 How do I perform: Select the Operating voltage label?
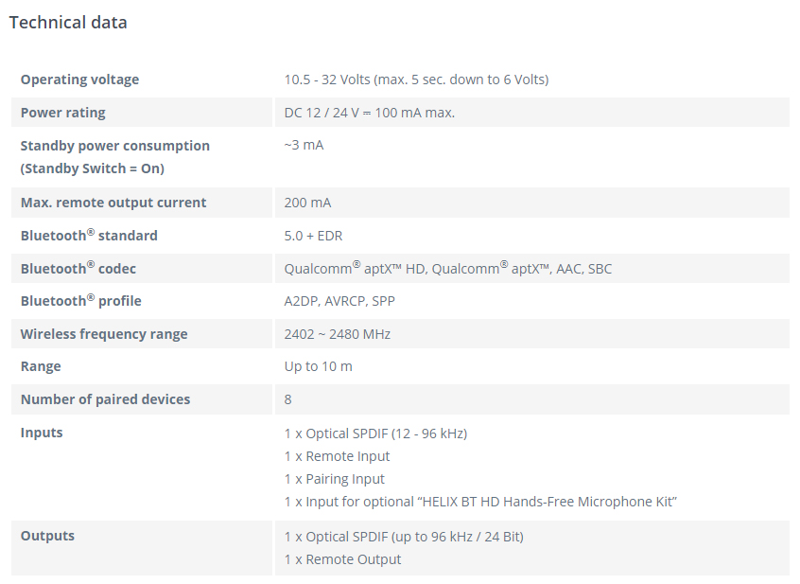(79, 80)
